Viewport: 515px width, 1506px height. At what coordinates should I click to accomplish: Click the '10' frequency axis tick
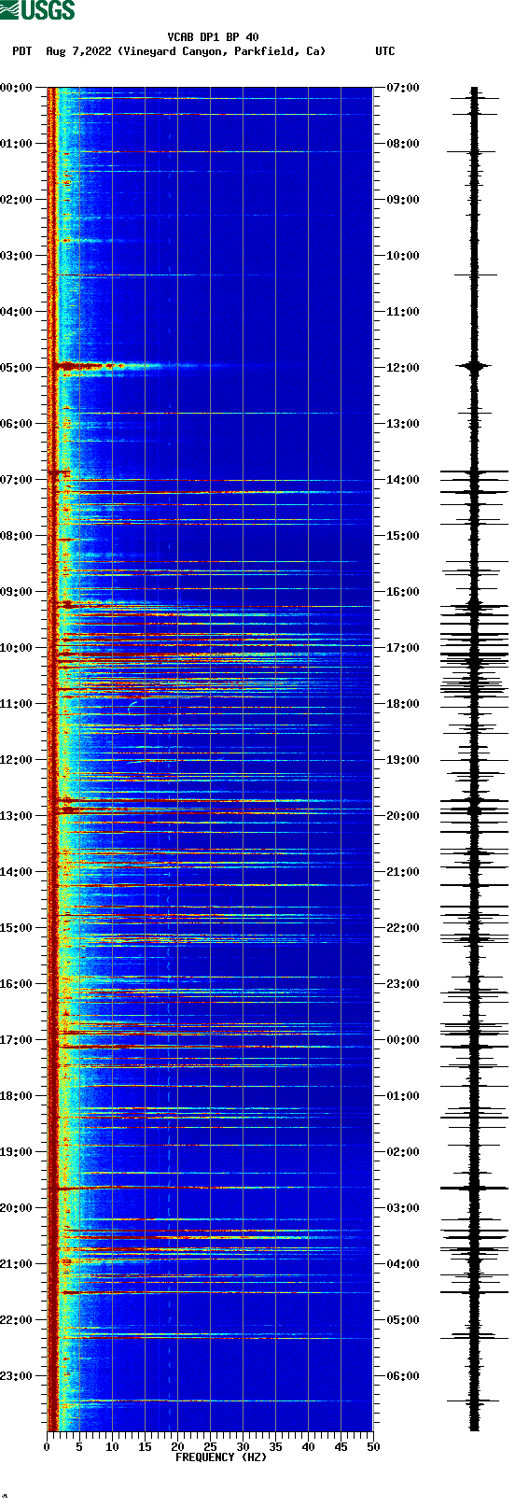(x=112, y=1447)
